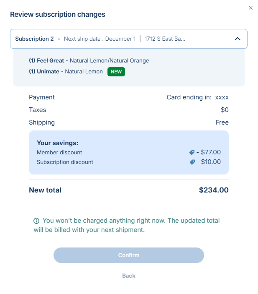Click the Member discount tag icon

[192, 153]
